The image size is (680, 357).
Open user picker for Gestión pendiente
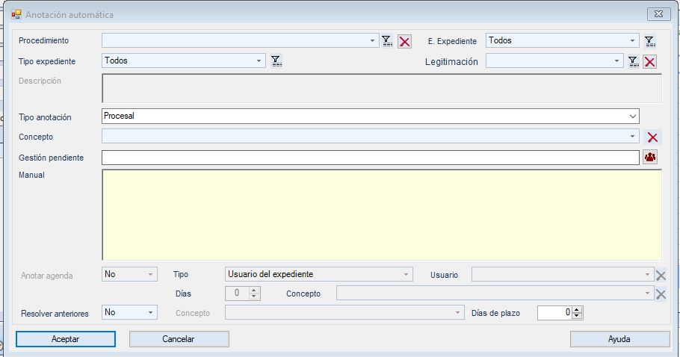(x=650, y=158)
